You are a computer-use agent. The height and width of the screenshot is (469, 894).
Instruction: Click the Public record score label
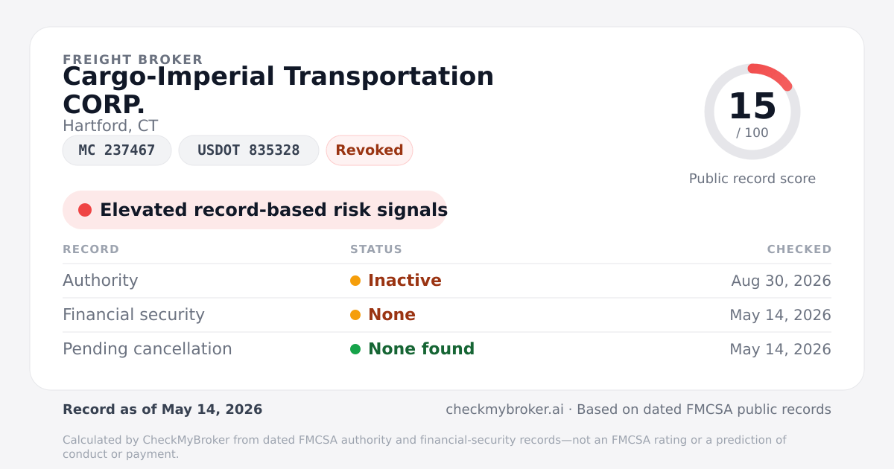click(752, 179)
